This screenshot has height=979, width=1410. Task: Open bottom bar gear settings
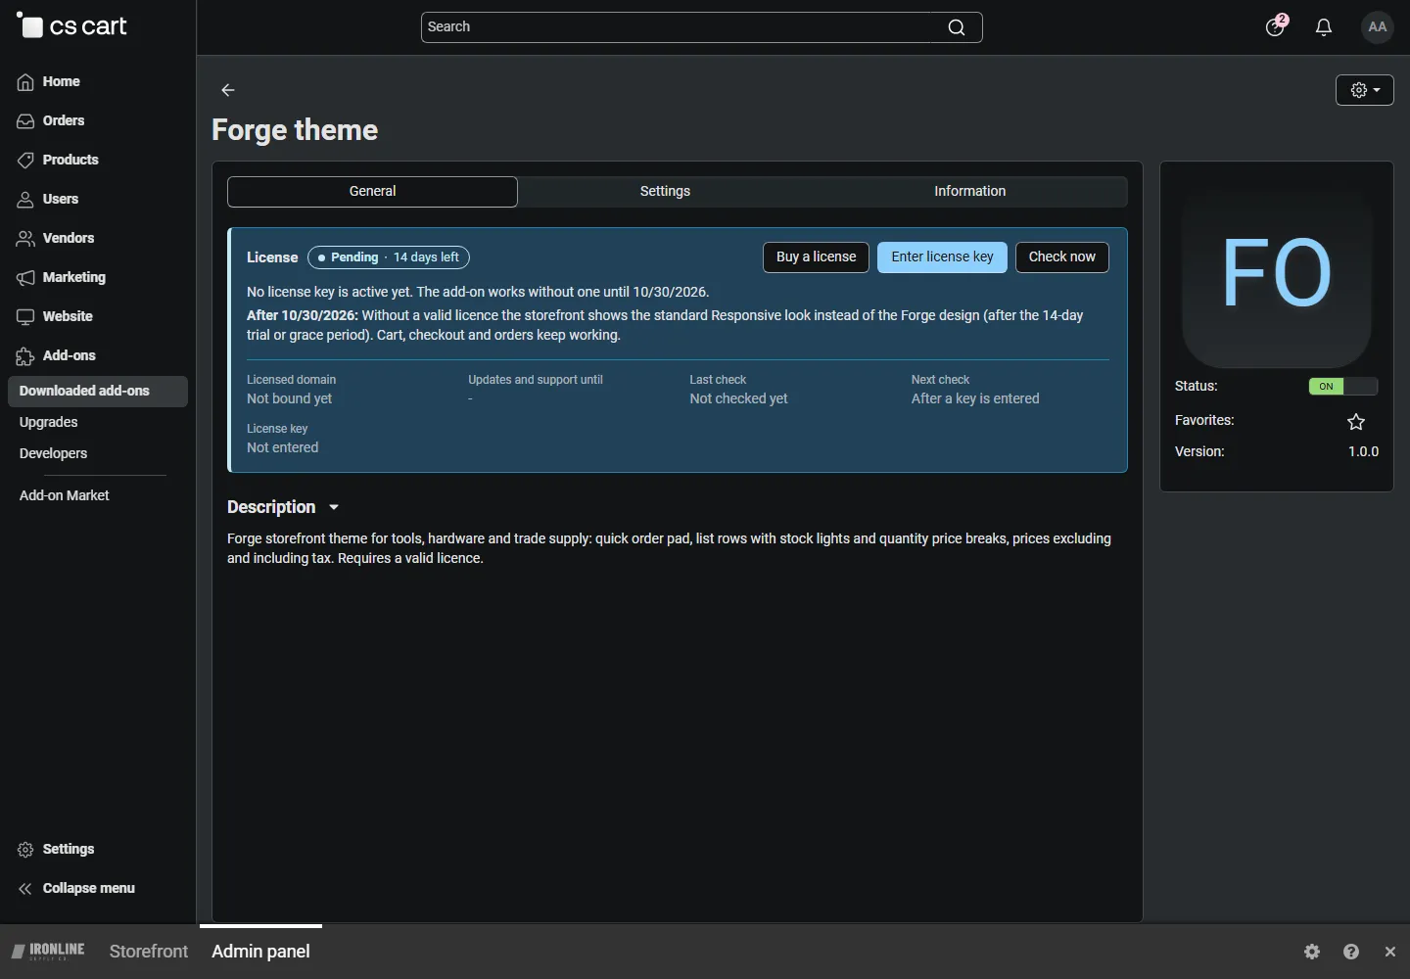click(x=1312, y=952)
